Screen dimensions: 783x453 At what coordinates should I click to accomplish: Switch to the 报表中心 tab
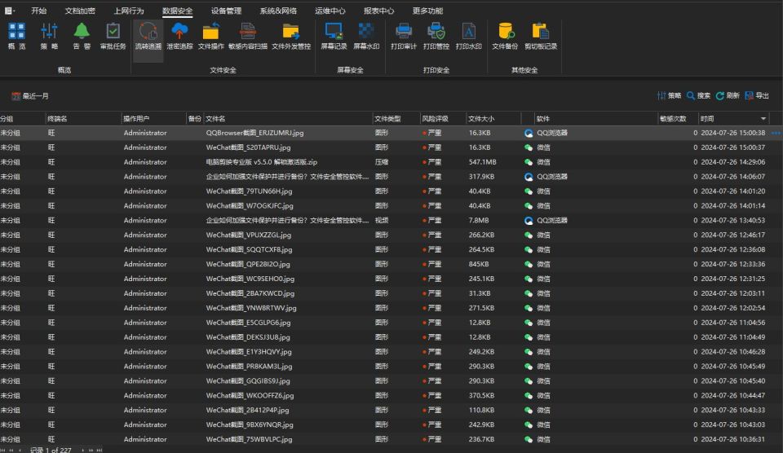tap(378, 11)
